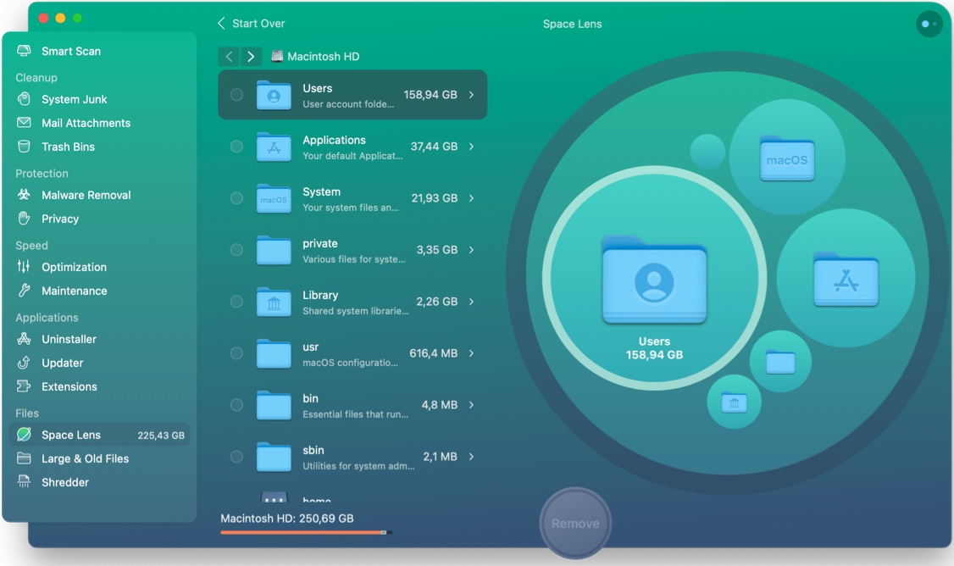Click the Macintosh HD: 250,69 GB label

(x=286, y=519)
